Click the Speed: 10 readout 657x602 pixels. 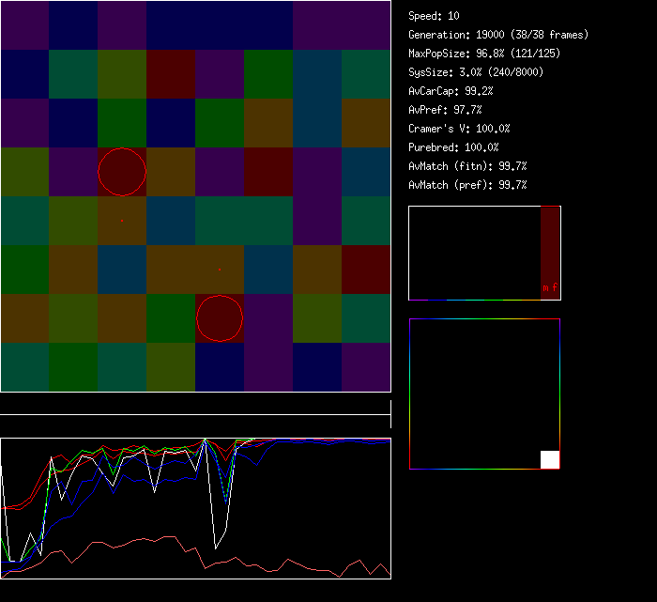pos(434,16)
